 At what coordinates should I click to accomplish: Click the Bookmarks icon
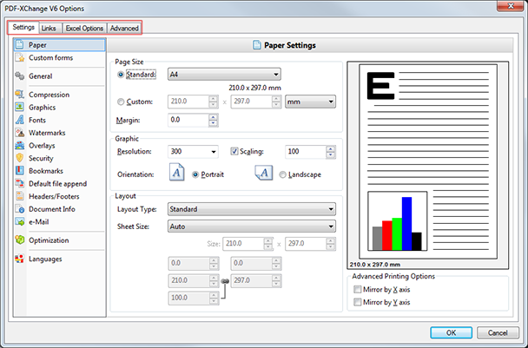pos(20,171)
